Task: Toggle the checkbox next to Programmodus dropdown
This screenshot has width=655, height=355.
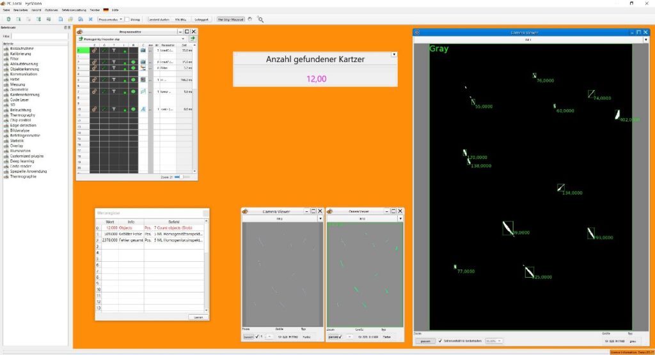Action: (x=127, y=19)
